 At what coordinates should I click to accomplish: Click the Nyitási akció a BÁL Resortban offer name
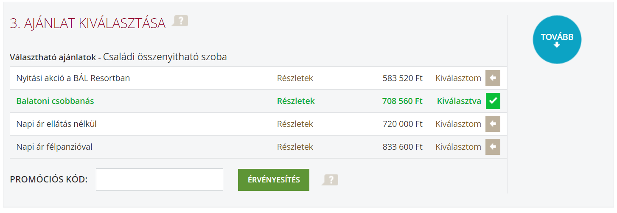73,78
